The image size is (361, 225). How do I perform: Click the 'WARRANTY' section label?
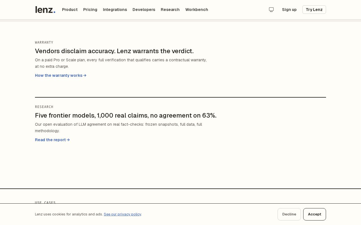click(44, 42)
